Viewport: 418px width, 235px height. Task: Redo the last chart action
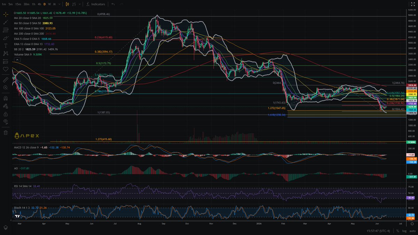pyautogui.click(x=121, y=4)
